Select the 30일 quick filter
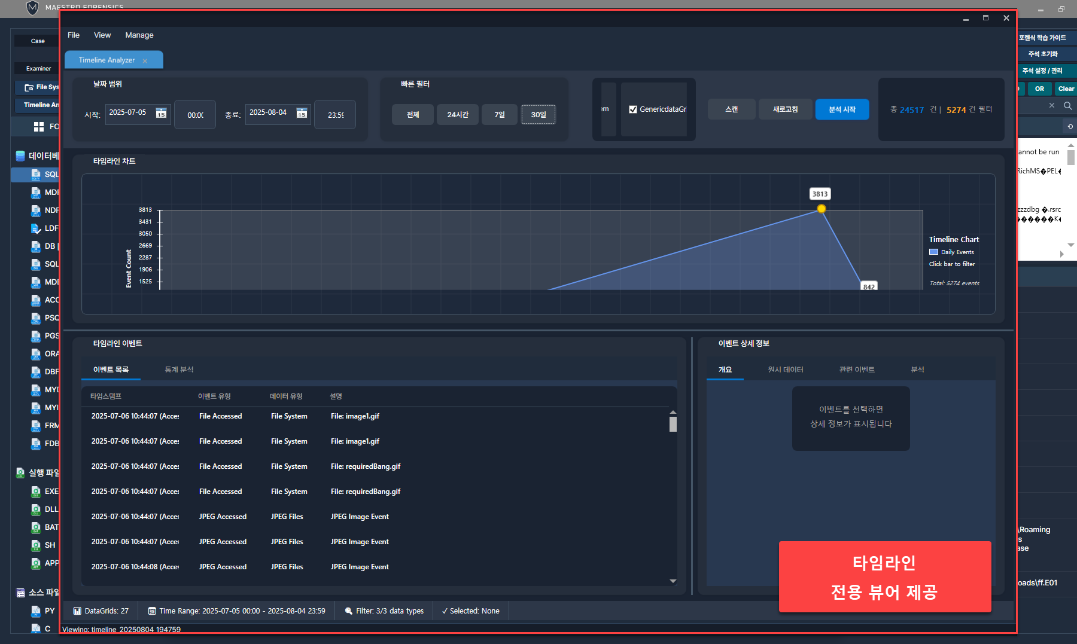This screenshot has width=1077, height=644. tap(538, 114)
